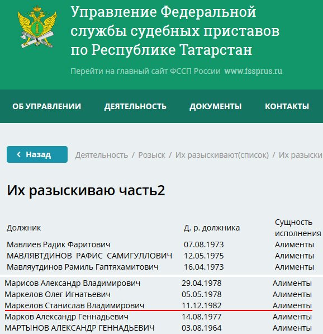Click the site title Управление Федеральной службы
Viewport: 323px width, 334px height.
click(x=175, y=31)
